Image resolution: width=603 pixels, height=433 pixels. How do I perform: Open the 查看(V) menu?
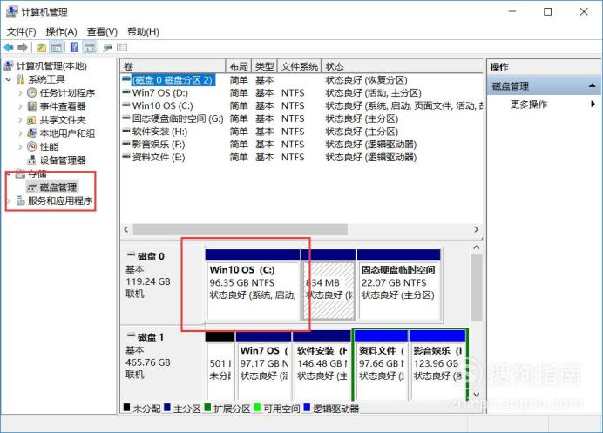[102, 31]
